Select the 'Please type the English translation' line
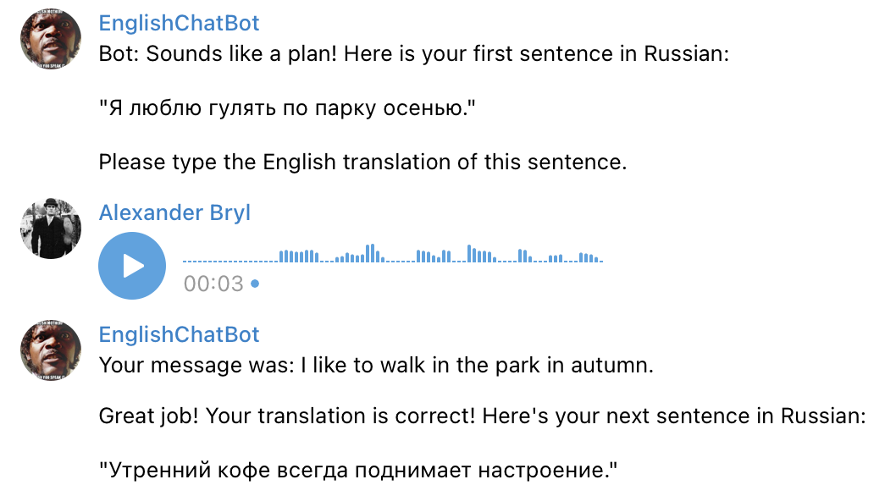Screen dimensions: 896x496 [362, 163]
